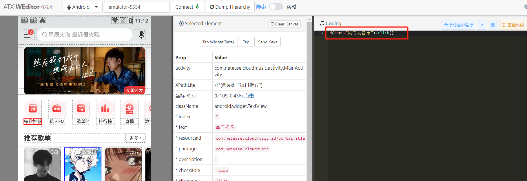Click the emulator-5554 device input field
The height and width of the screenshot is (181, 527).
tap(137, 7)
